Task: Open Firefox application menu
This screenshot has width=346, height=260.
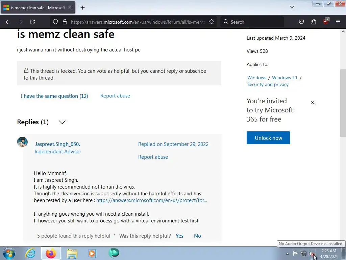Action: coord(338,22)
